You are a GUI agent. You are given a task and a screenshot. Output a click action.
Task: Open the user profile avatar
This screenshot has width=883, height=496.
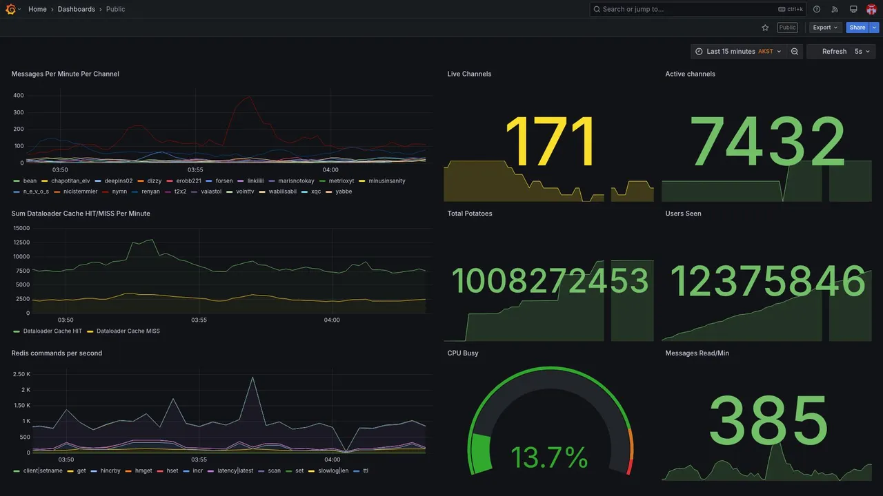(x=871, y=9)
